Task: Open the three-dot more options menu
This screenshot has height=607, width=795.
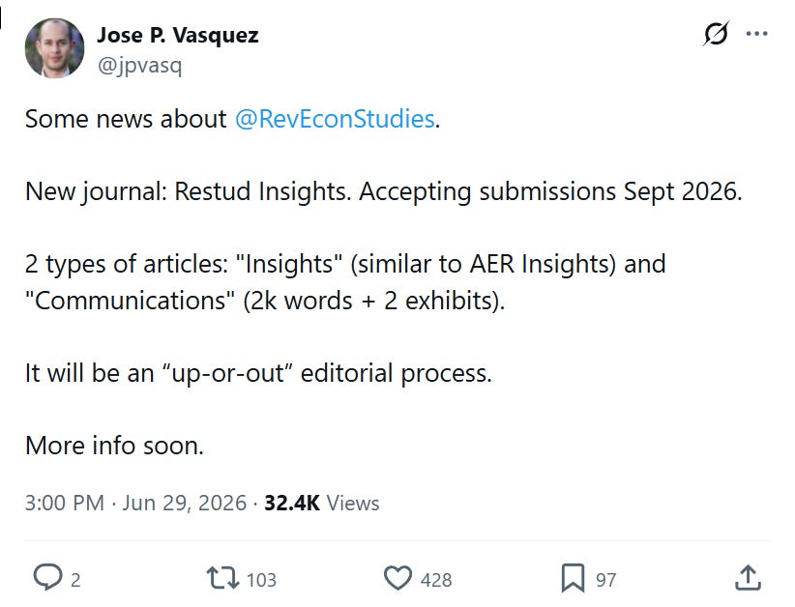Action: [x=757, y=34]
